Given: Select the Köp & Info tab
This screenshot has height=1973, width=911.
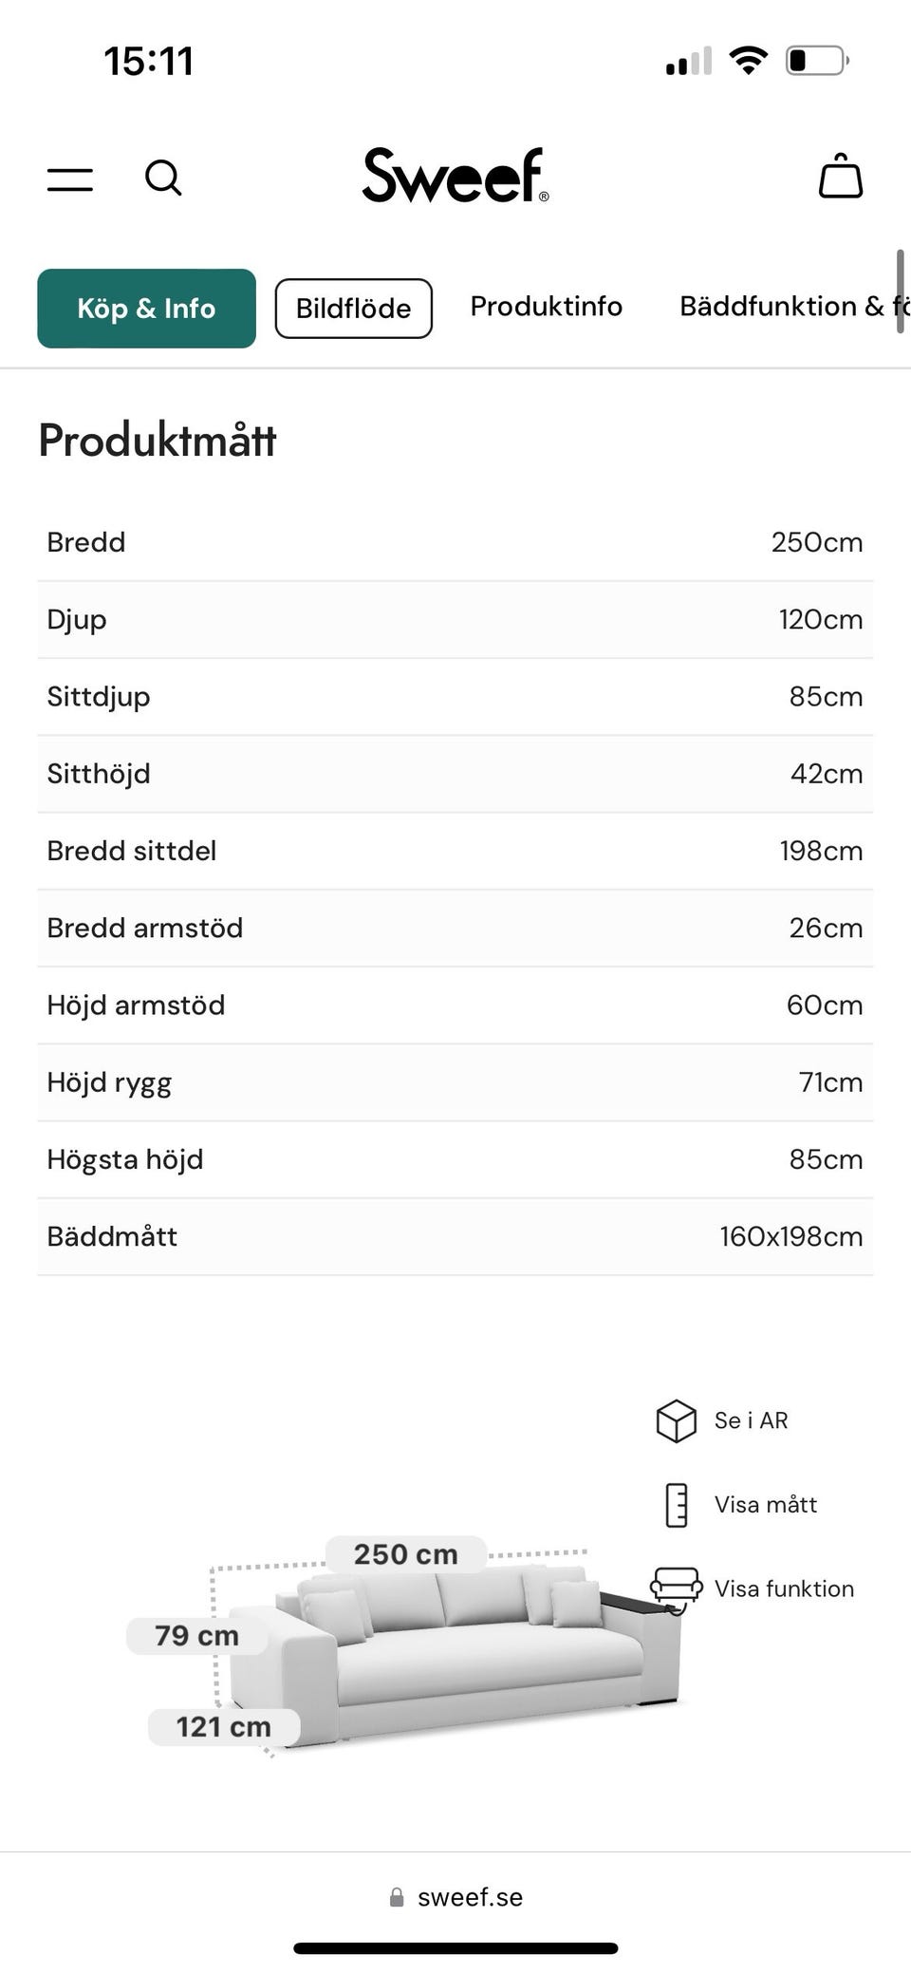Looking at the screenshot, I should tap(146, 309).
